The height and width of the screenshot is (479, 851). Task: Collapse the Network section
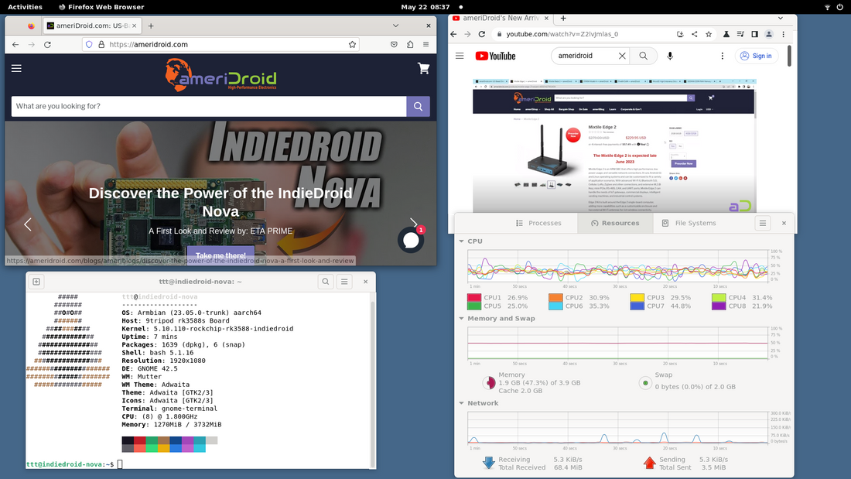point(462,403)
